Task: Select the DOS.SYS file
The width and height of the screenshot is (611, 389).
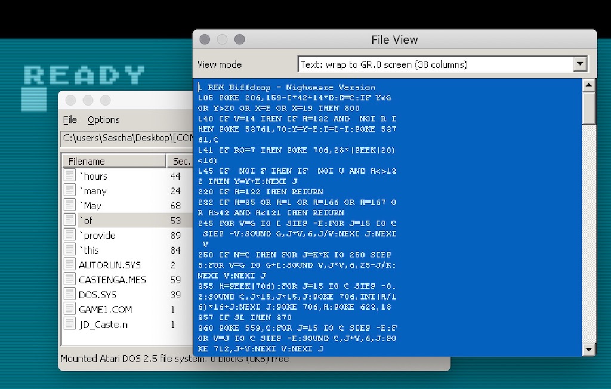Action: [x=97, y=295]
